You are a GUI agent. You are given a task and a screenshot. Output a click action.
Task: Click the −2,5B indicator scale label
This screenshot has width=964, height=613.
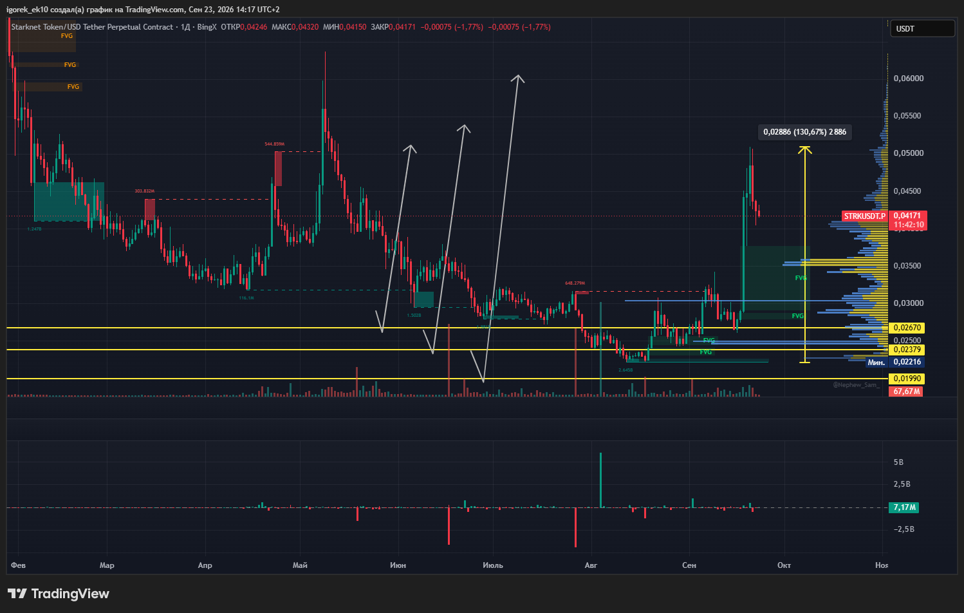pos(904,529)
